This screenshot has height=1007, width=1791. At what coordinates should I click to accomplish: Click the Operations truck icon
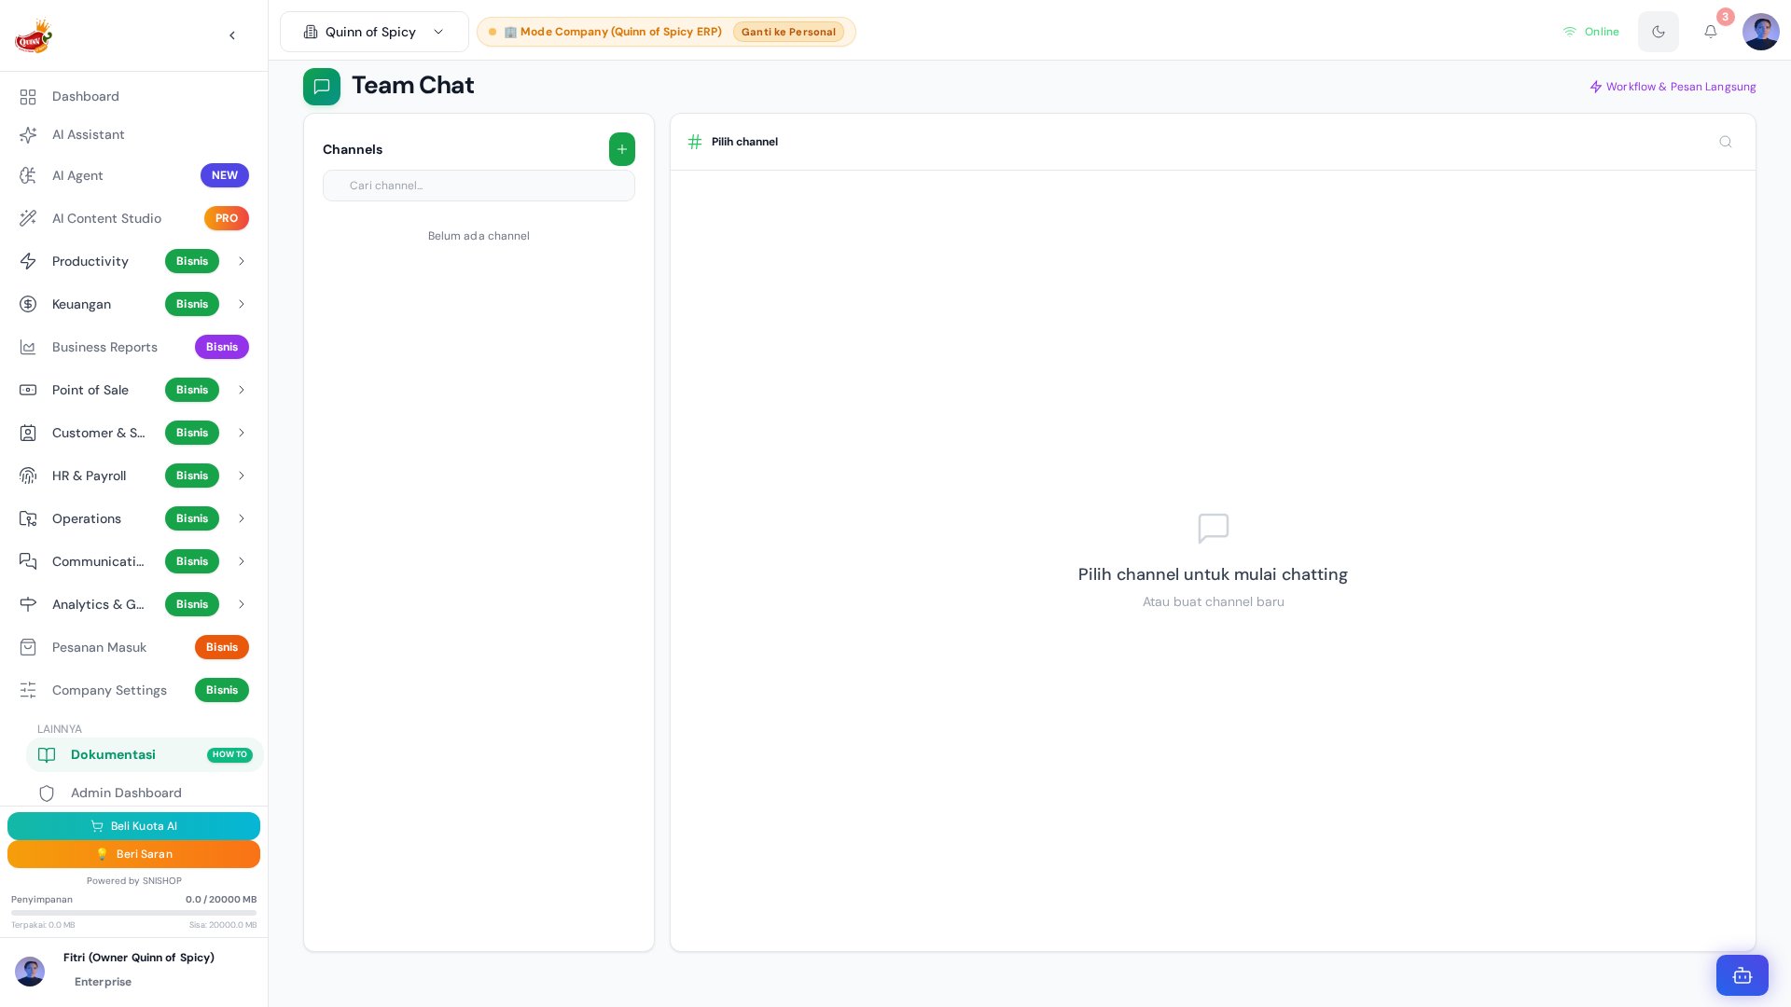[28, 518]
